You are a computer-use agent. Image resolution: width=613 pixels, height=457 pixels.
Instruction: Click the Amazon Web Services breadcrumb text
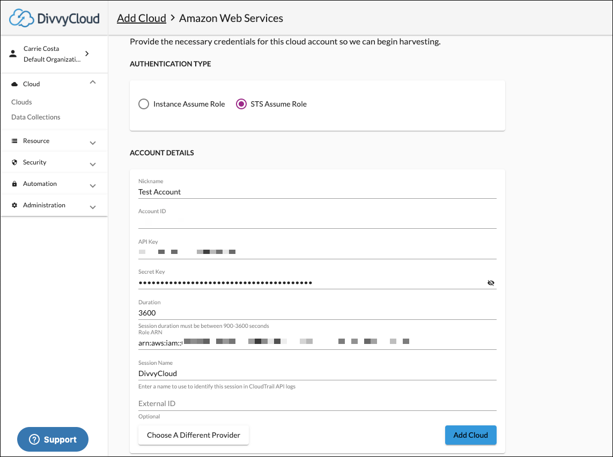(x=231, y=18)
